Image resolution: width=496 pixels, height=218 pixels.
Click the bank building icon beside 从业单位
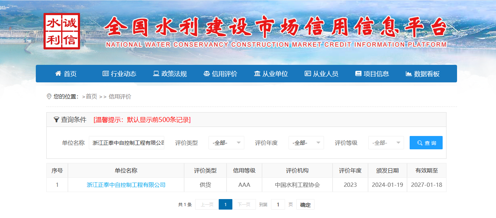click(x=257, y=74)
